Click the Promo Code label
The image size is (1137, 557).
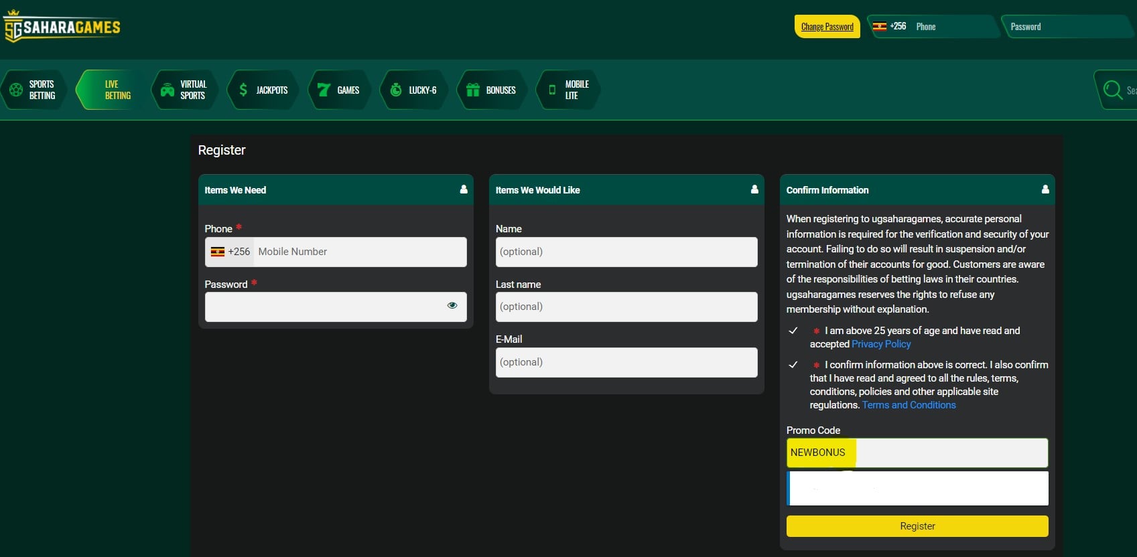tap(813, 430)
